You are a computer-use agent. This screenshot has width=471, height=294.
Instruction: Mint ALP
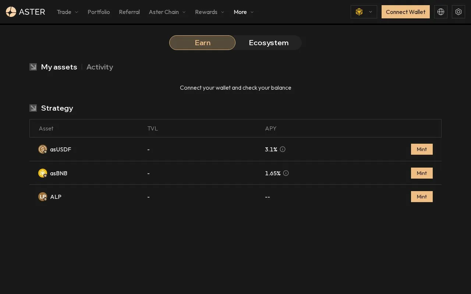coord(422,197)
